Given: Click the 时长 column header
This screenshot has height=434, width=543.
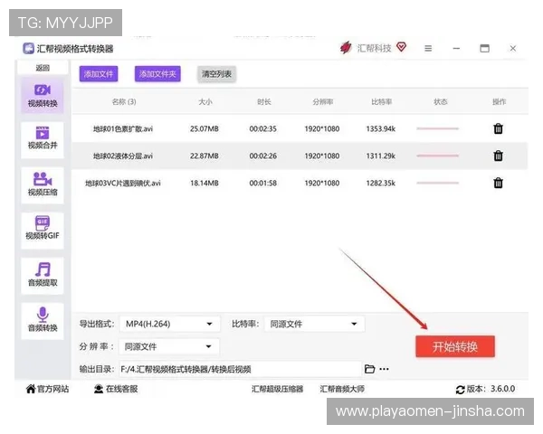Looking at the screenshot, I should [x=263, y=102].
